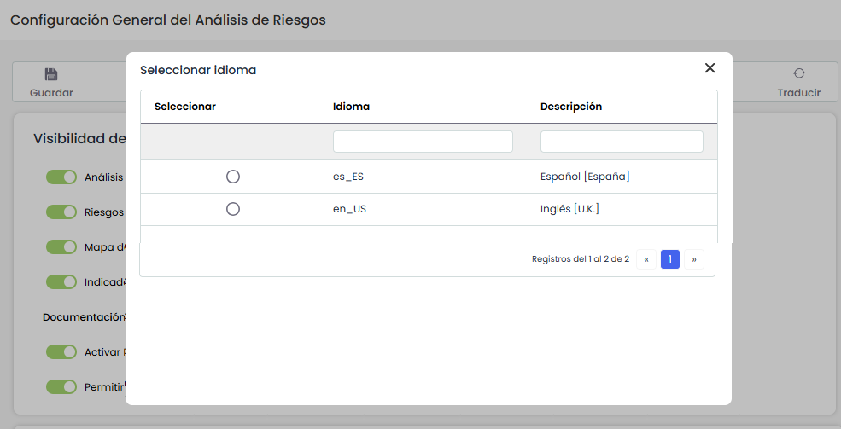The width and height of the screenshot is (841, 429).
Task: Click the Idioma filter input field
Action: point(423,142)
